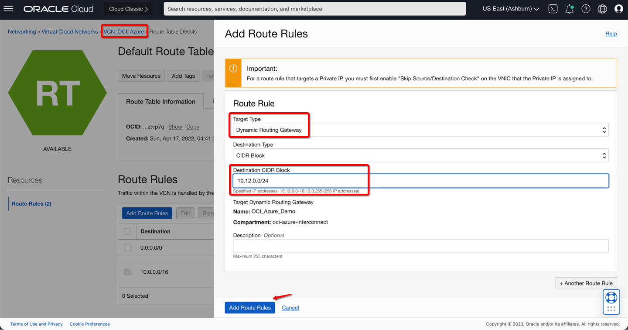
Task: Click the Cancel link
Action: 290,308
